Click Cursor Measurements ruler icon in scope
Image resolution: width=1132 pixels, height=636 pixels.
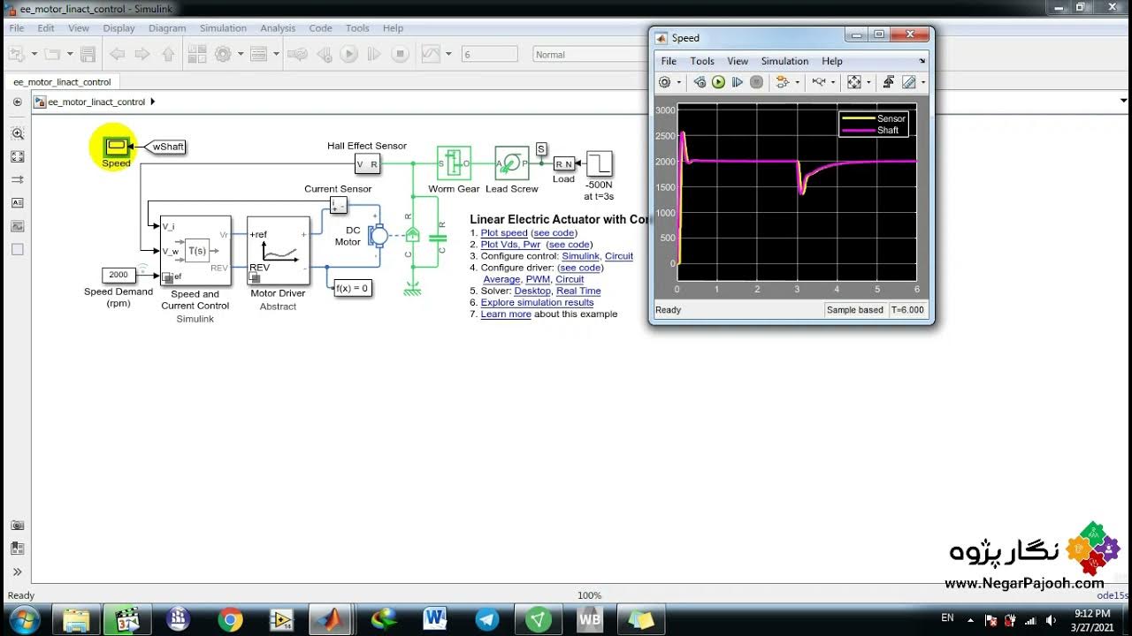click(x=908, y=82)
